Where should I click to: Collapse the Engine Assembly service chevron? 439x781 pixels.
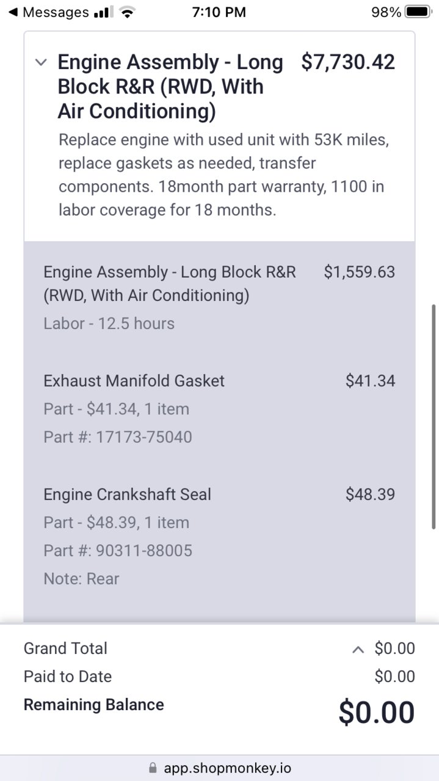[x=41, y=62]
